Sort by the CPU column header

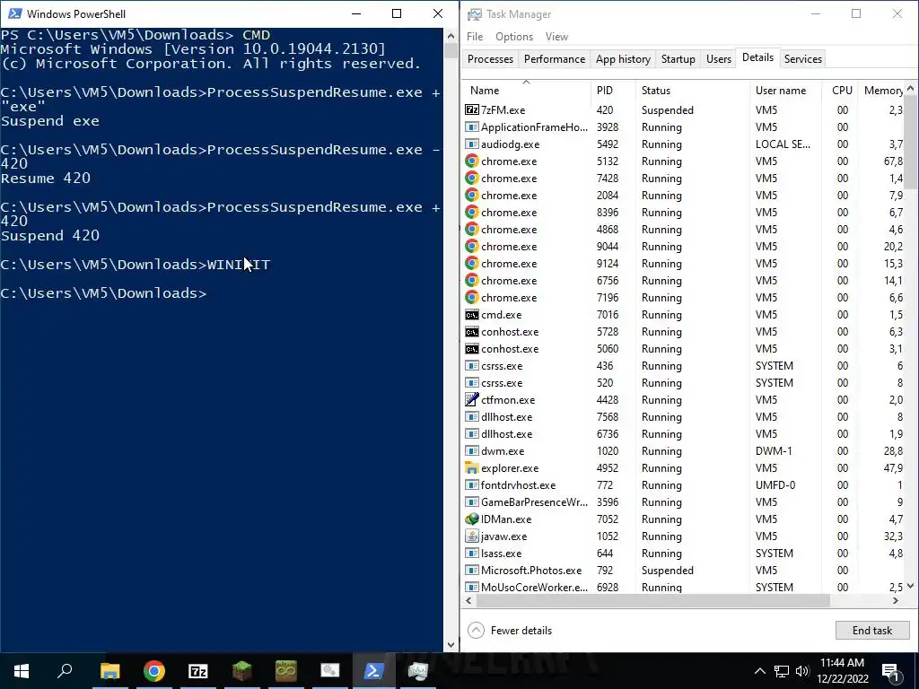[x=841, y=91]
